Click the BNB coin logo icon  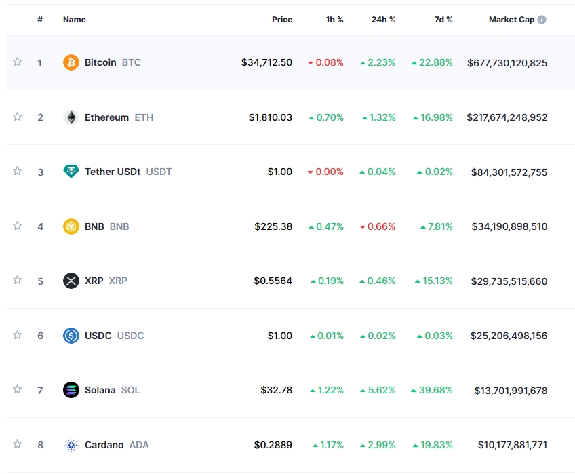click(x=71, y=226)
